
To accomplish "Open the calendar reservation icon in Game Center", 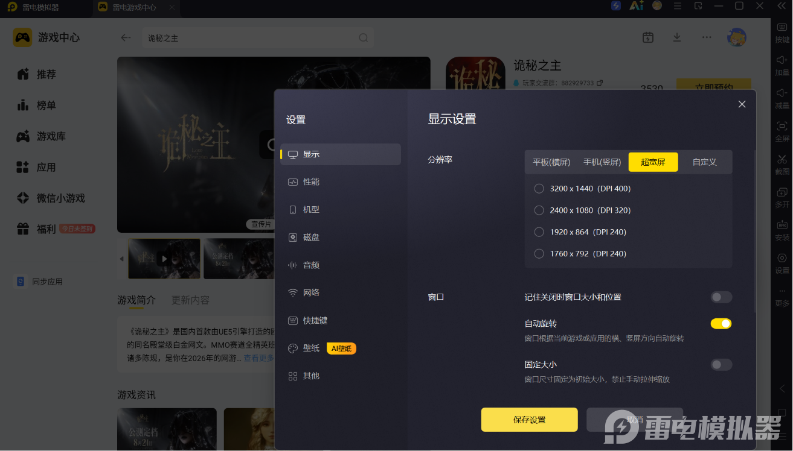I will coord(648,37).
